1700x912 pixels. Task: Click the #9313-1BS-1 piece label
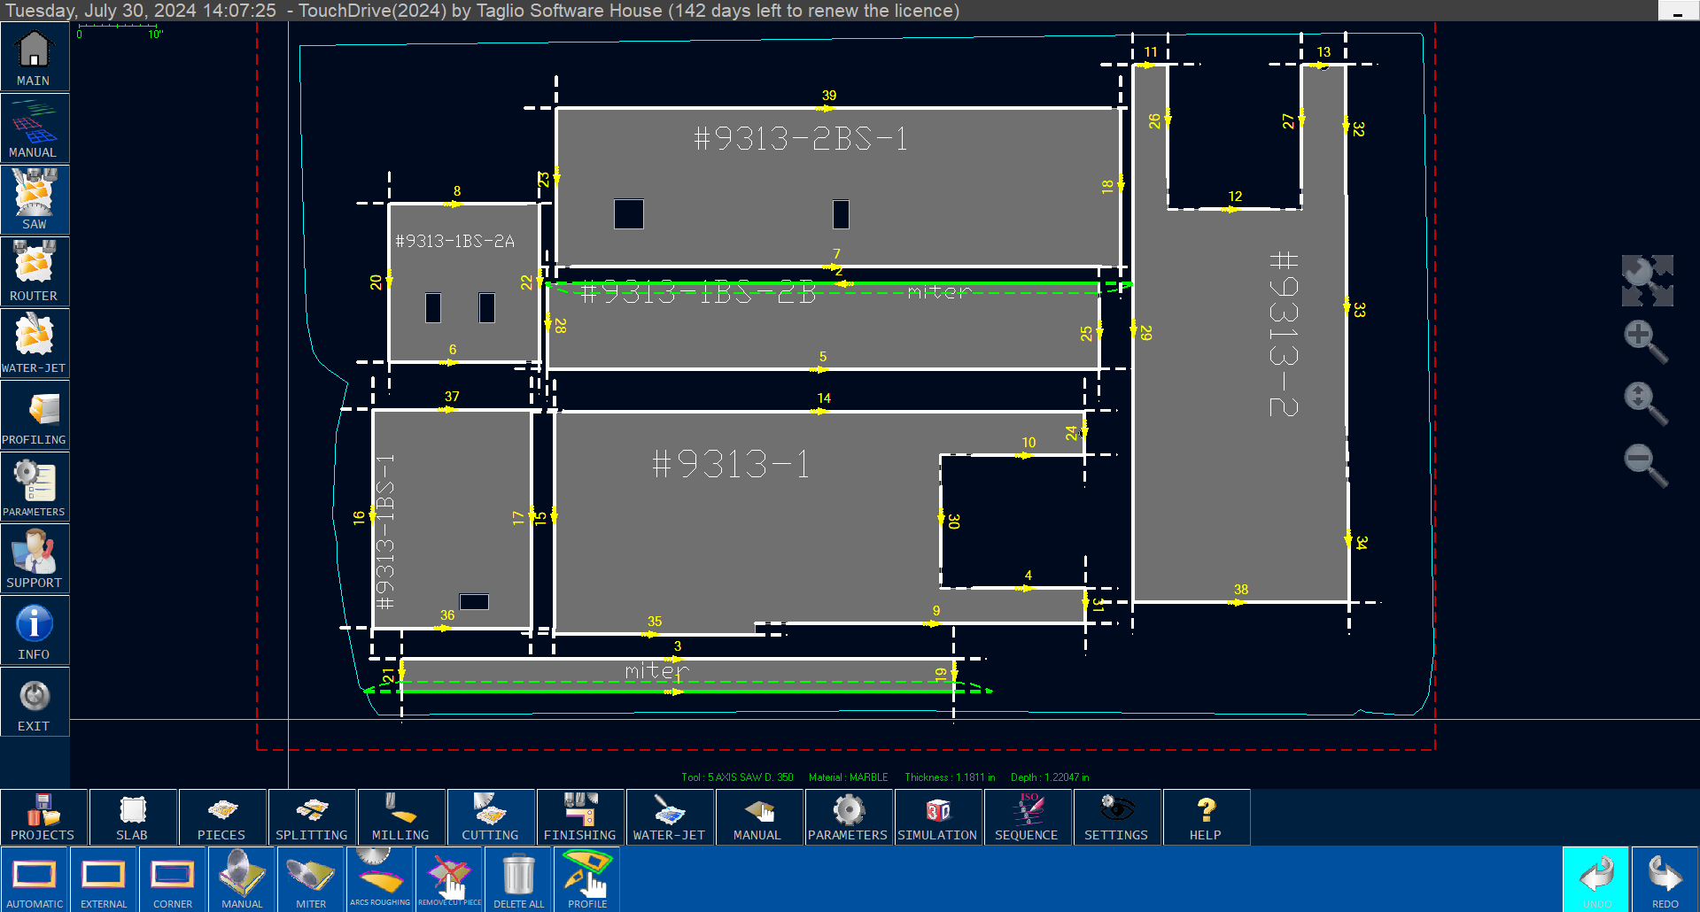coord(384,531)
